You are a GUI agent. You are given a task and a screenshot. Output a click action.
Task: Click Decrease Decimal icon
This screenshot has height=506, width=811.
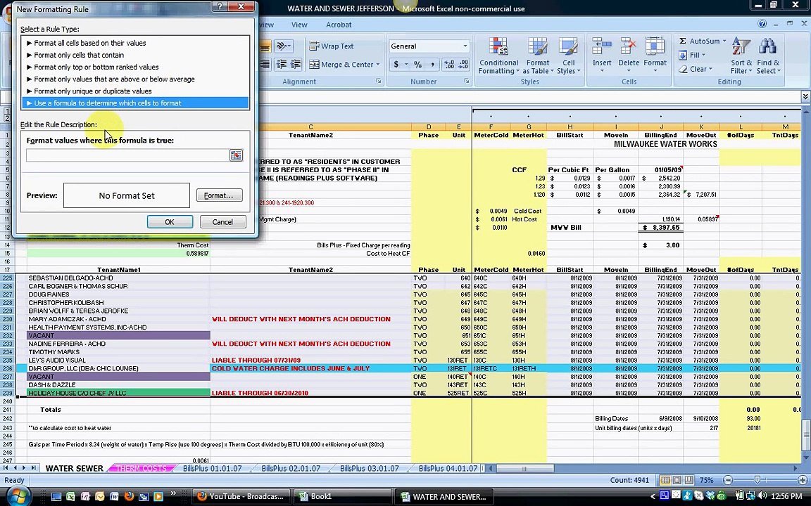coord(464,65)
